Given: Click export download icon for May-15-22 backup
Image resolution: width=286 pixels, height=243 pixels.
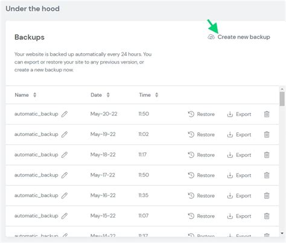Looking at the screenshot, I should [x=230, y=216].
